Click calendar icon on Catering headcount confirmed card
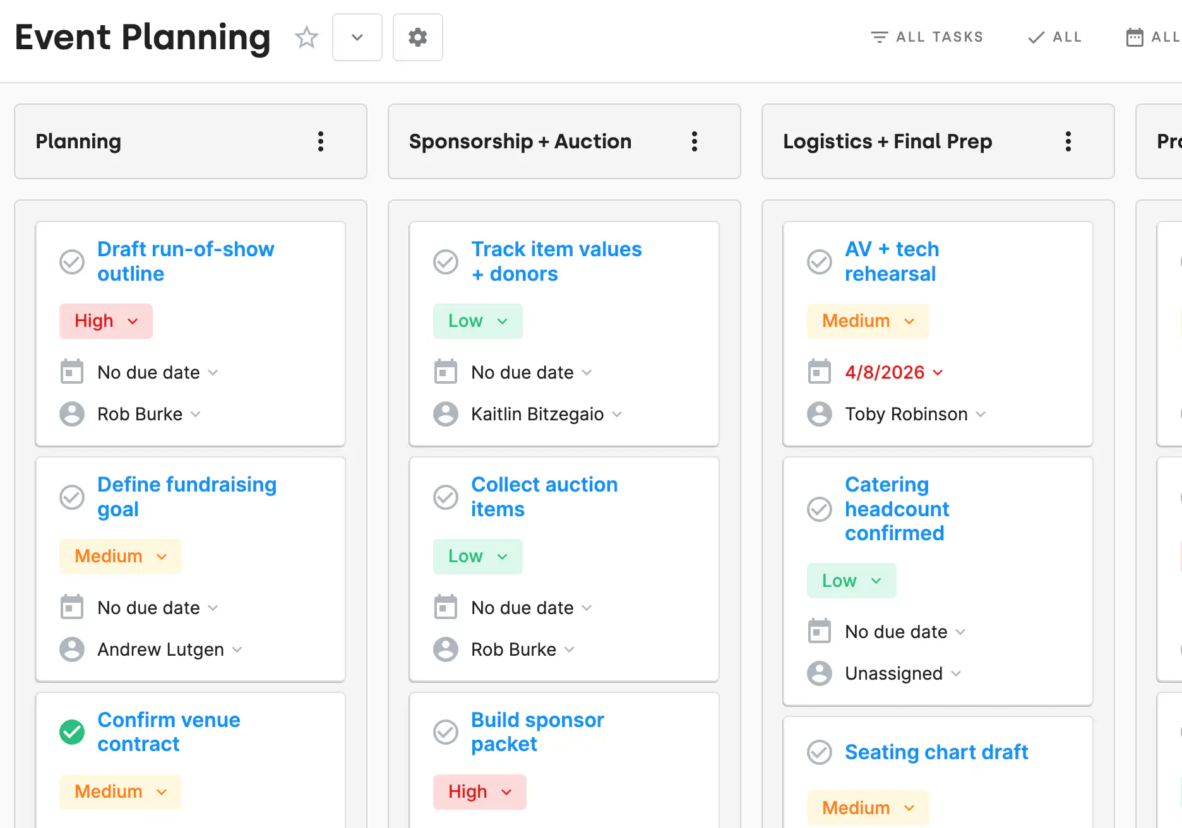 [x=820, y=631]
